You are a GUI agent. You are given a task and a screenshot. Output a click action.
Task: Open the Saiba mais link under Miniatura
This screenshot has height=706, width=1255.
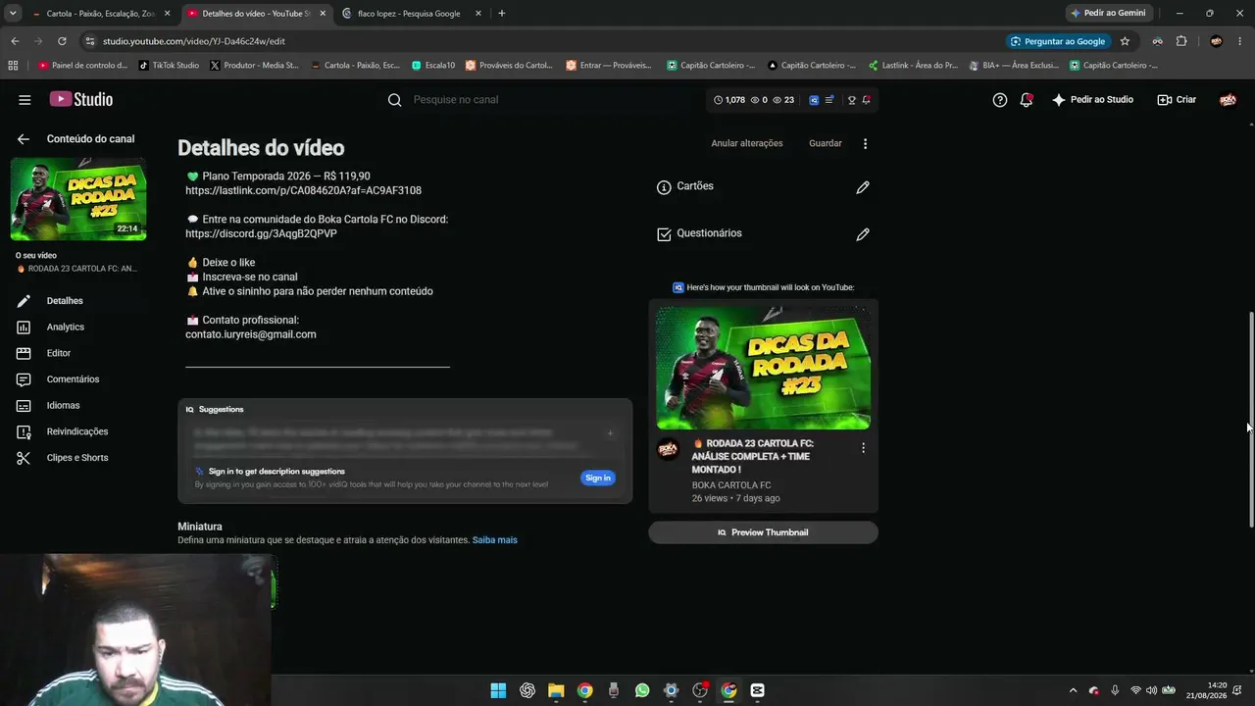click(495, 540)
